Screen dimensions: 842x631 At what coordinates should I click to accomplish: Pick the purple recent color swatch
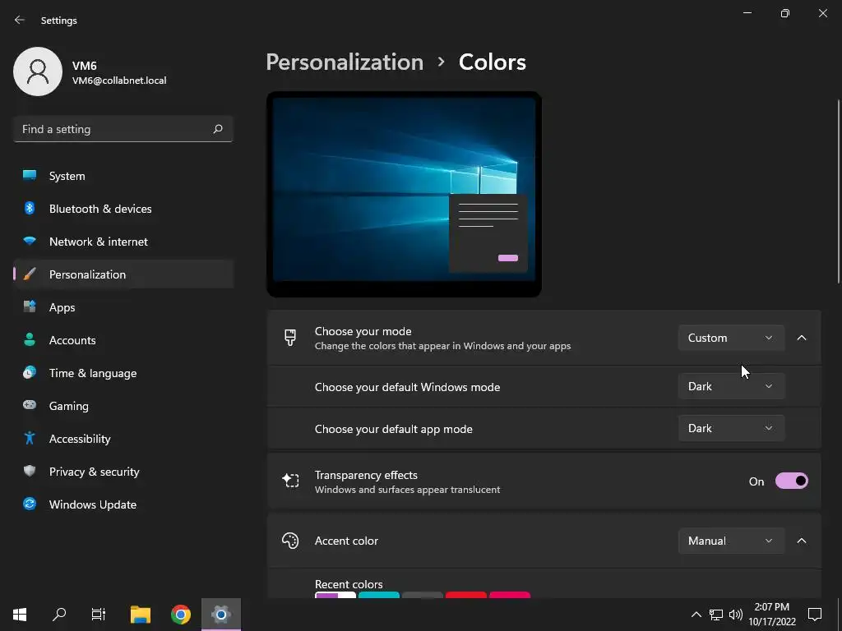[x=335, y=595]
